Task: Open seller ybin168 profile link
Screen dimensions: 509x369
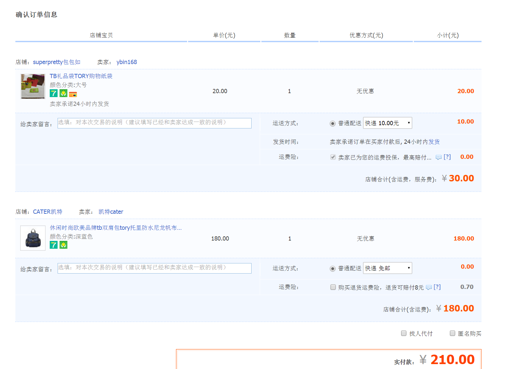Action: [x=127, y=62]
